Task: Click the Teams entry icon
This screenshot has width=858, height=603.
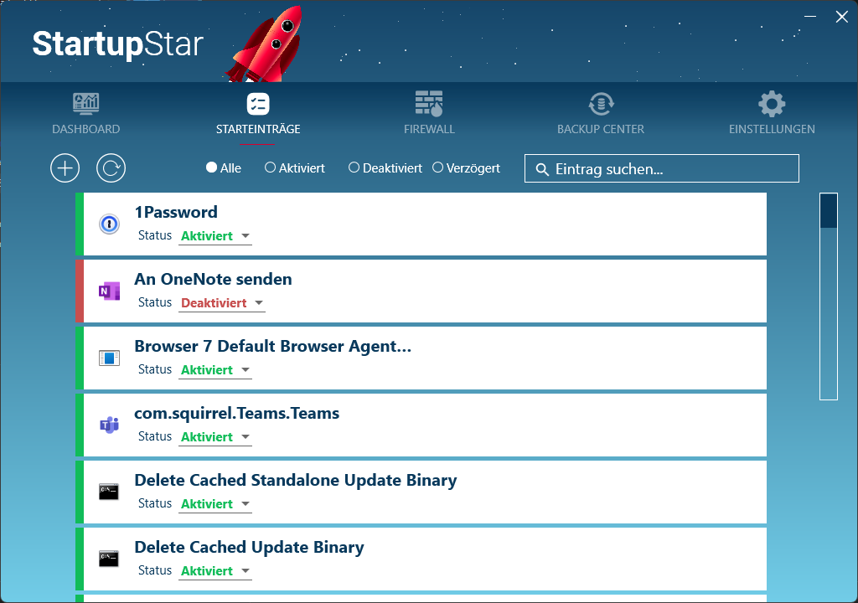Action: pos(109,425)
